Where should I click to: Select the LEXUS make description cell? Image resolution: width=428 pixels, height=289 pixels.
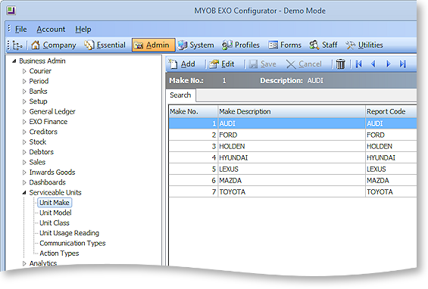pos(292,169)
